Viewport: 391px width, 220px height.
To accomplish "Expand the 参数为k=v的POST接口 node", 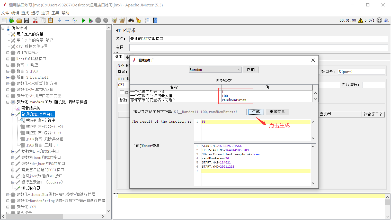I will (13, 151).
